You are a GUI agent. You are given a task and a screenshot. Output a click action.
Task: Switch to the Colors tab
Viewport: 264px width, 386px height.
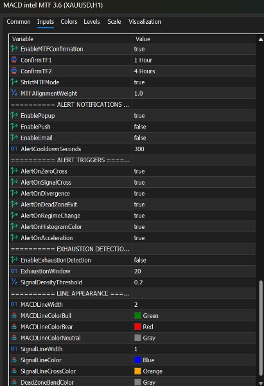69,22
